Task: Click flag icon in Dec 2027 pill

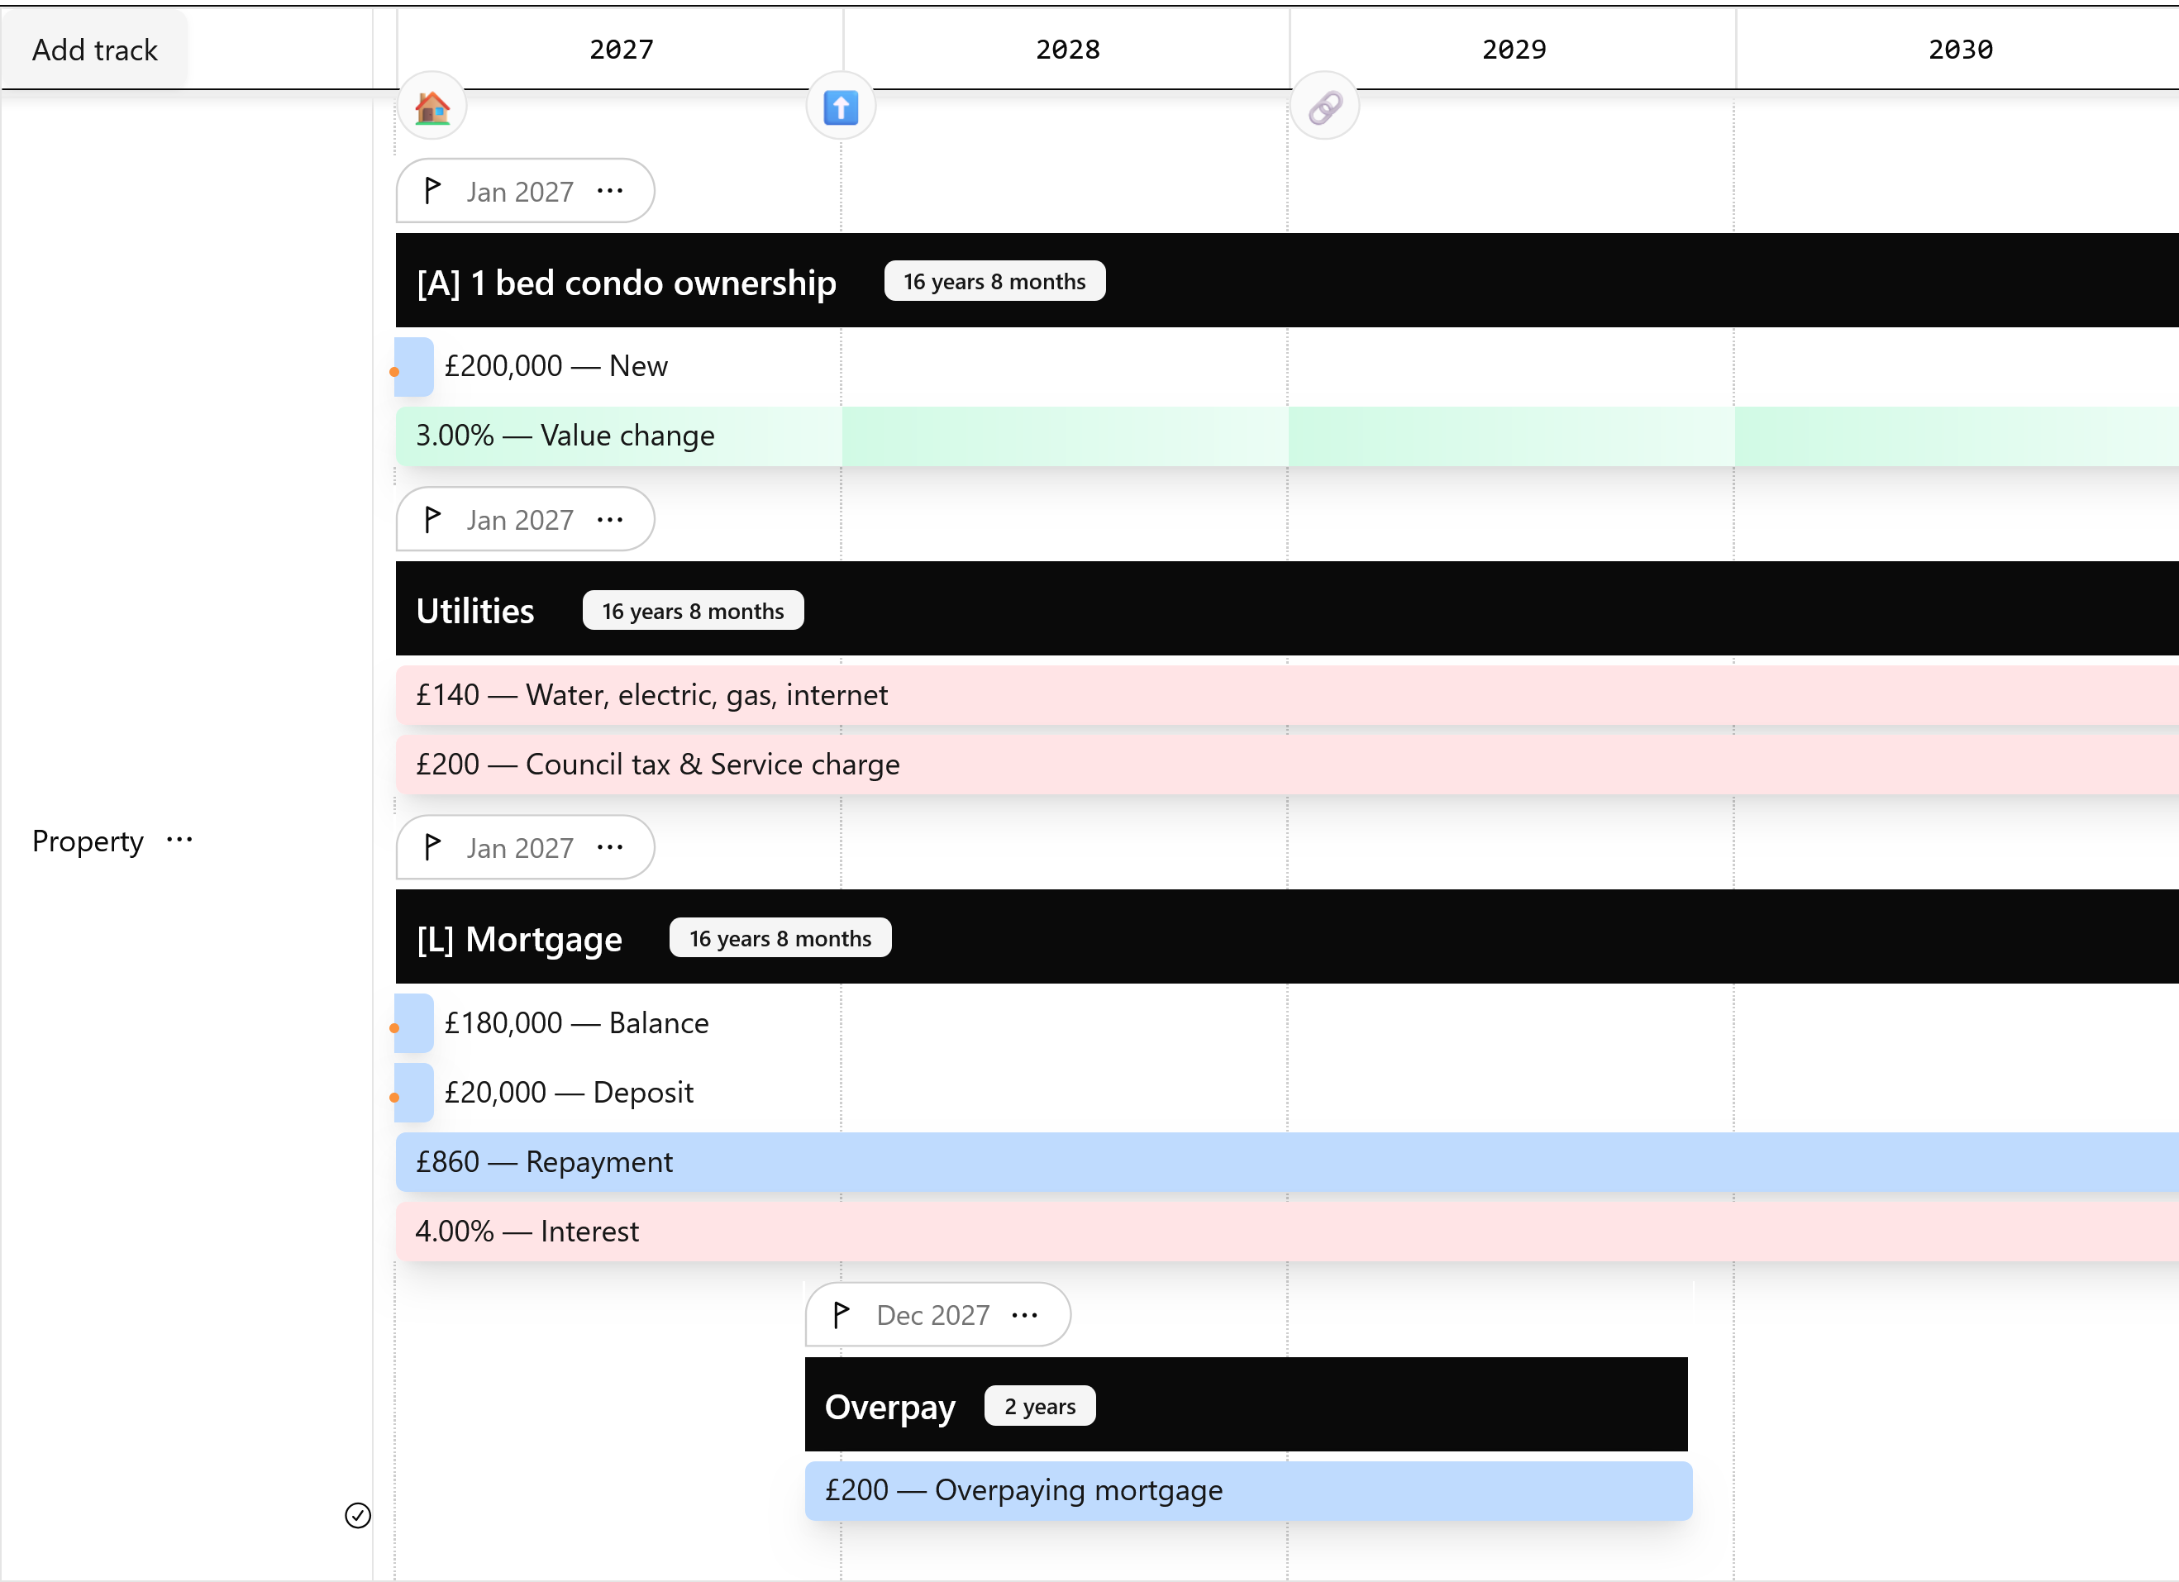Action: click(x=842, y=1314)
